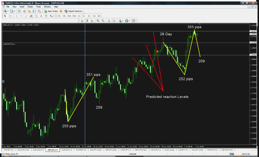
Task: Select the 'Predicted reaction Levels' text label
Action: point(167,97)
